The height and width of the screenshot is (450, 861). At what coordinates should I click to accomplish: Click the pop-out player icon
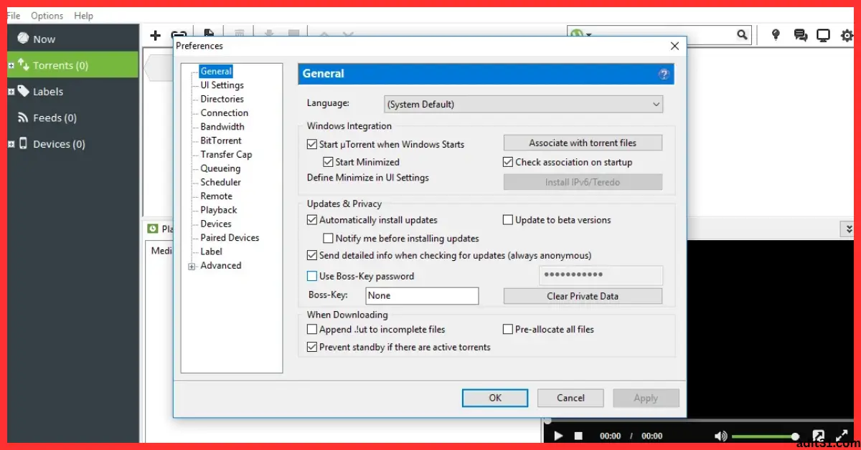[818, 436]
